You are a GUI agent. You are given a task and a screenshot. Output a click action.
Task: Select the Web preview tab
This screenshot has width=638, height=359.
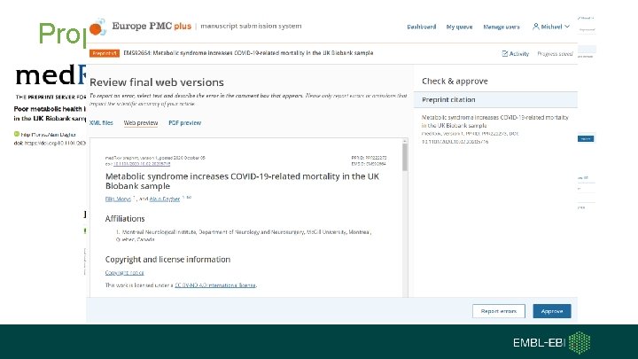(142, 122)
